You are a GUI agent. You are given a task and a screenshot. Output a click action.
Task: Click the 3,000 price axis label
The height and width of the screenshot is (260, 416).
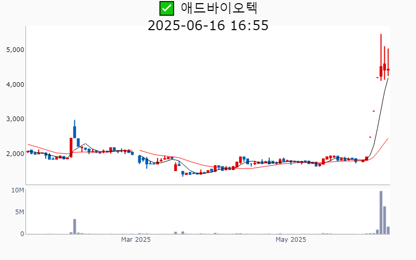coord(15,119)
